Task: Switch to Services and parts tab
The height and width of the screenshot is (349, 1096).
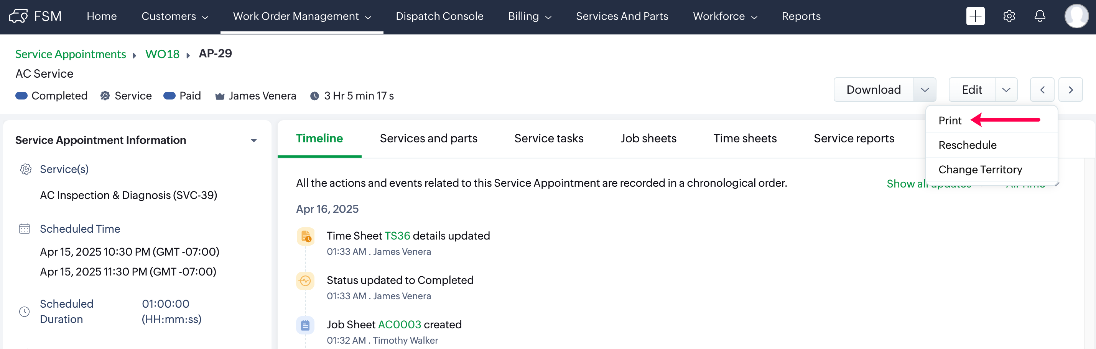Action: pyautogui.click(x=428, y=139)
